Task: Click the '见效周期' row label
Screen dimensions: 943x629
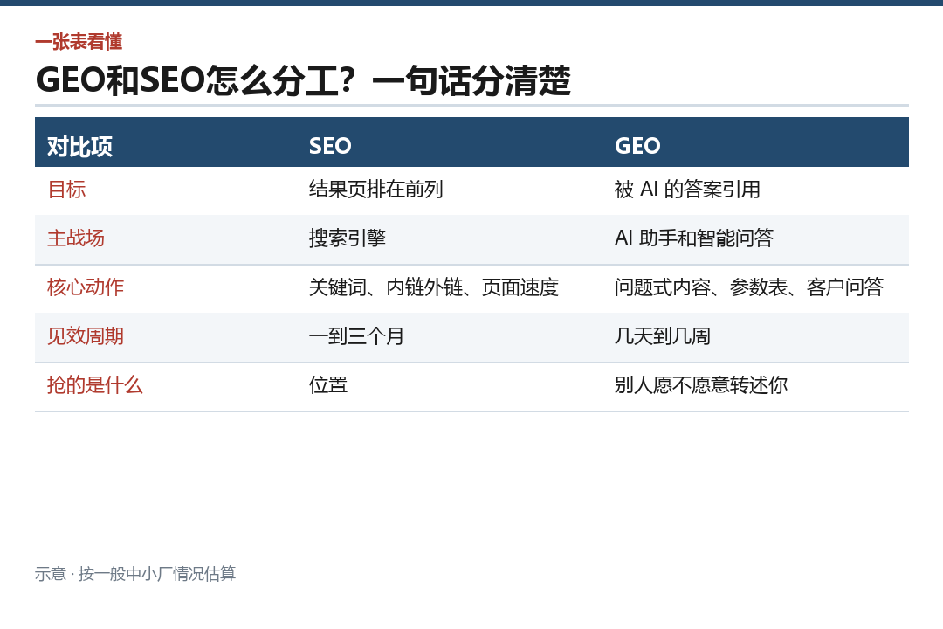Action: point(86,335)
